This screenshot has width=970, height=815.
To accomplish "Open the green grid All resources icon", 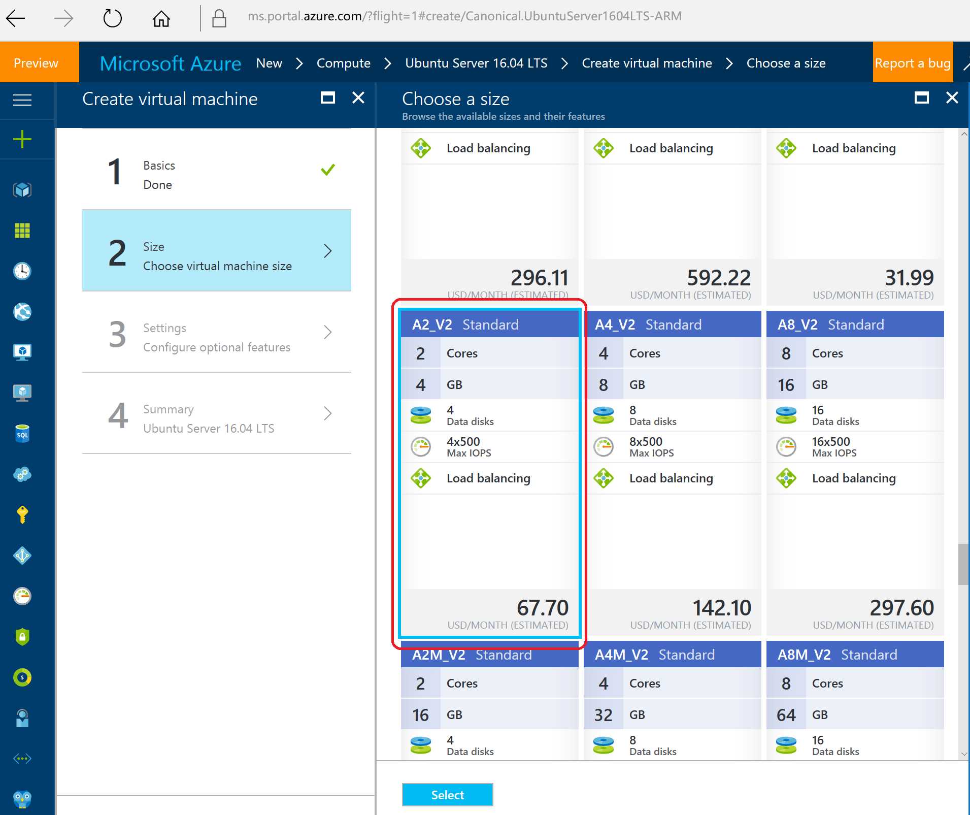I will point(22,231).
